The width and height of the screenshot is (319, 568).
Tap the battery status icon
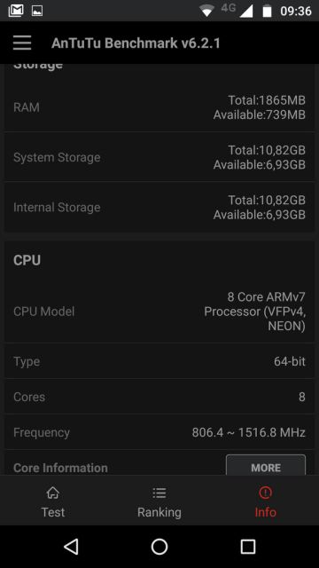click(267, 11)
